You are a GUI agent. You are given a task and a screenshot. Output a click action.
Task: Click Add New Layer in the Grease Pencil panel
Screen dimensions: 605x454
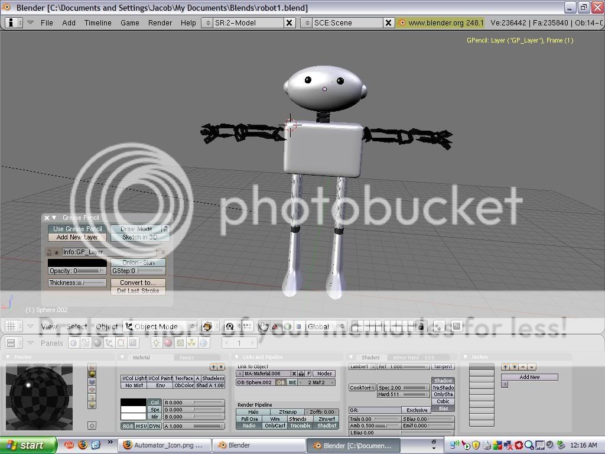[x=76, y=237]
